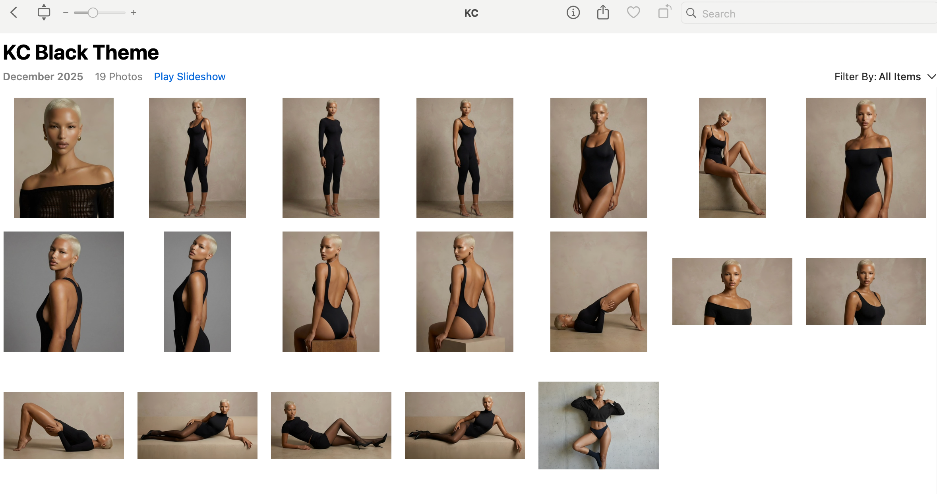Click the minus sign to shrink thumbnails
The width and height of the screenshot is (937, 494).
65,12
